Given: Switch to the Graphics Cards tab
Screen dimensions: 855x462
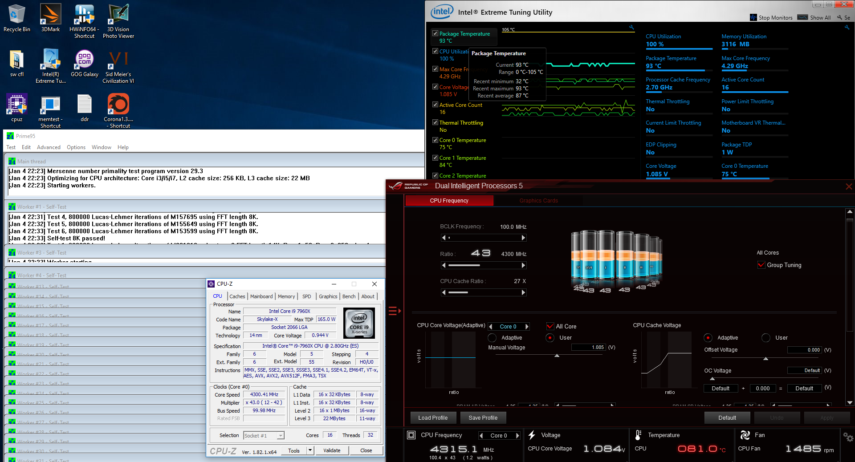Looking at the screenshot, I should (538, 201).
